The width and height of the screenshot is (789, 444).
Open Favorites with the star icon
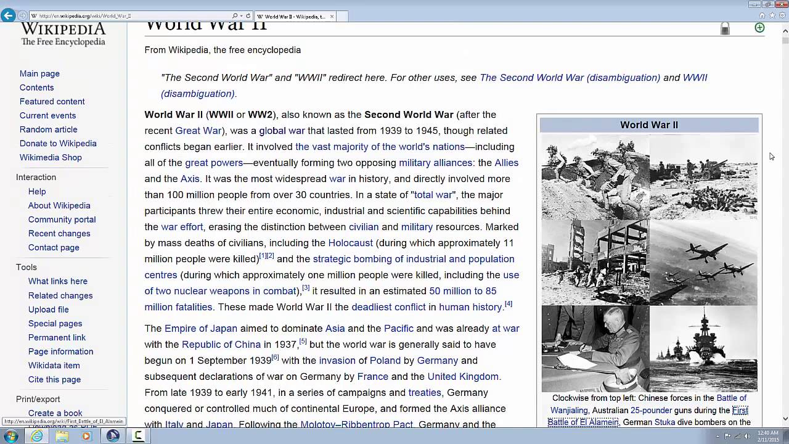click(772, 15)
